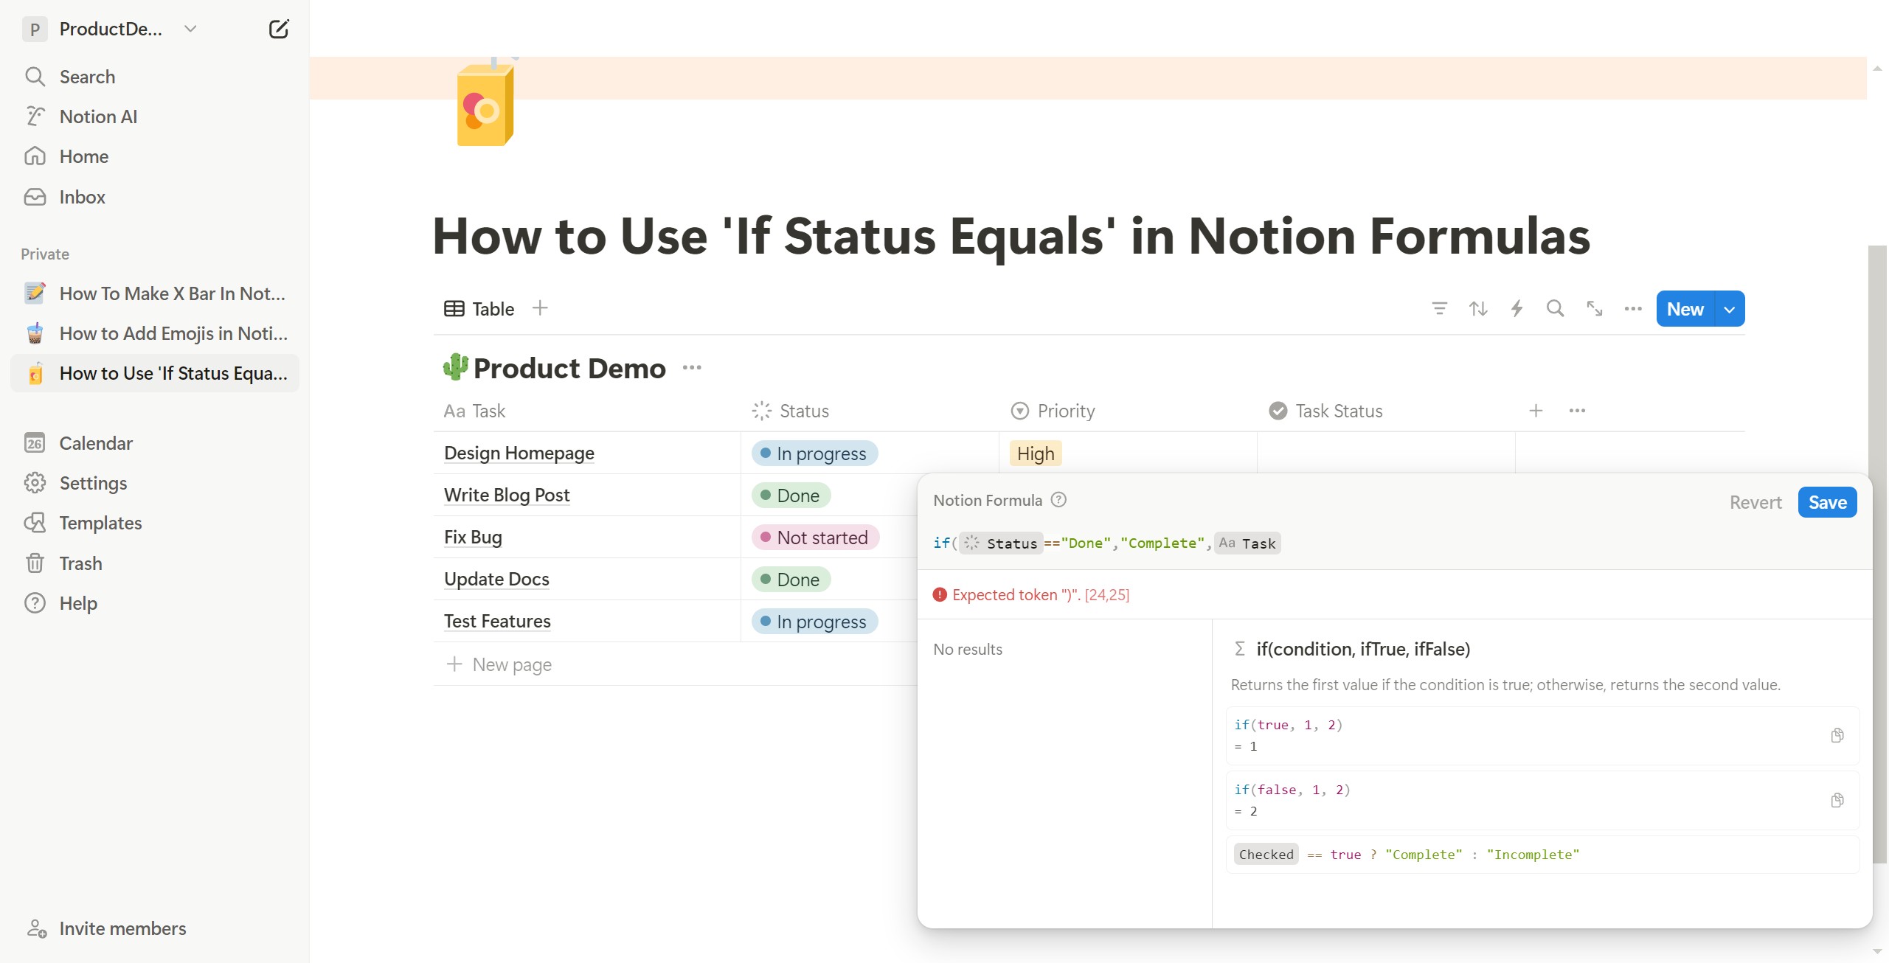Click Test Features In progress status
Image resolution: width=1889 pixels, height=963 pixels.
pyautogui.click(x=814, y=622)
